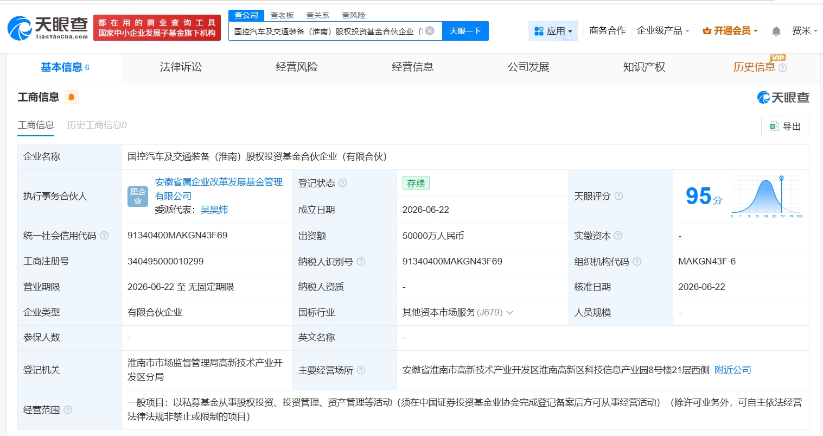Click help icon beside 历史信息 tab
Screen dimensions: 823x436
point(782,68)
